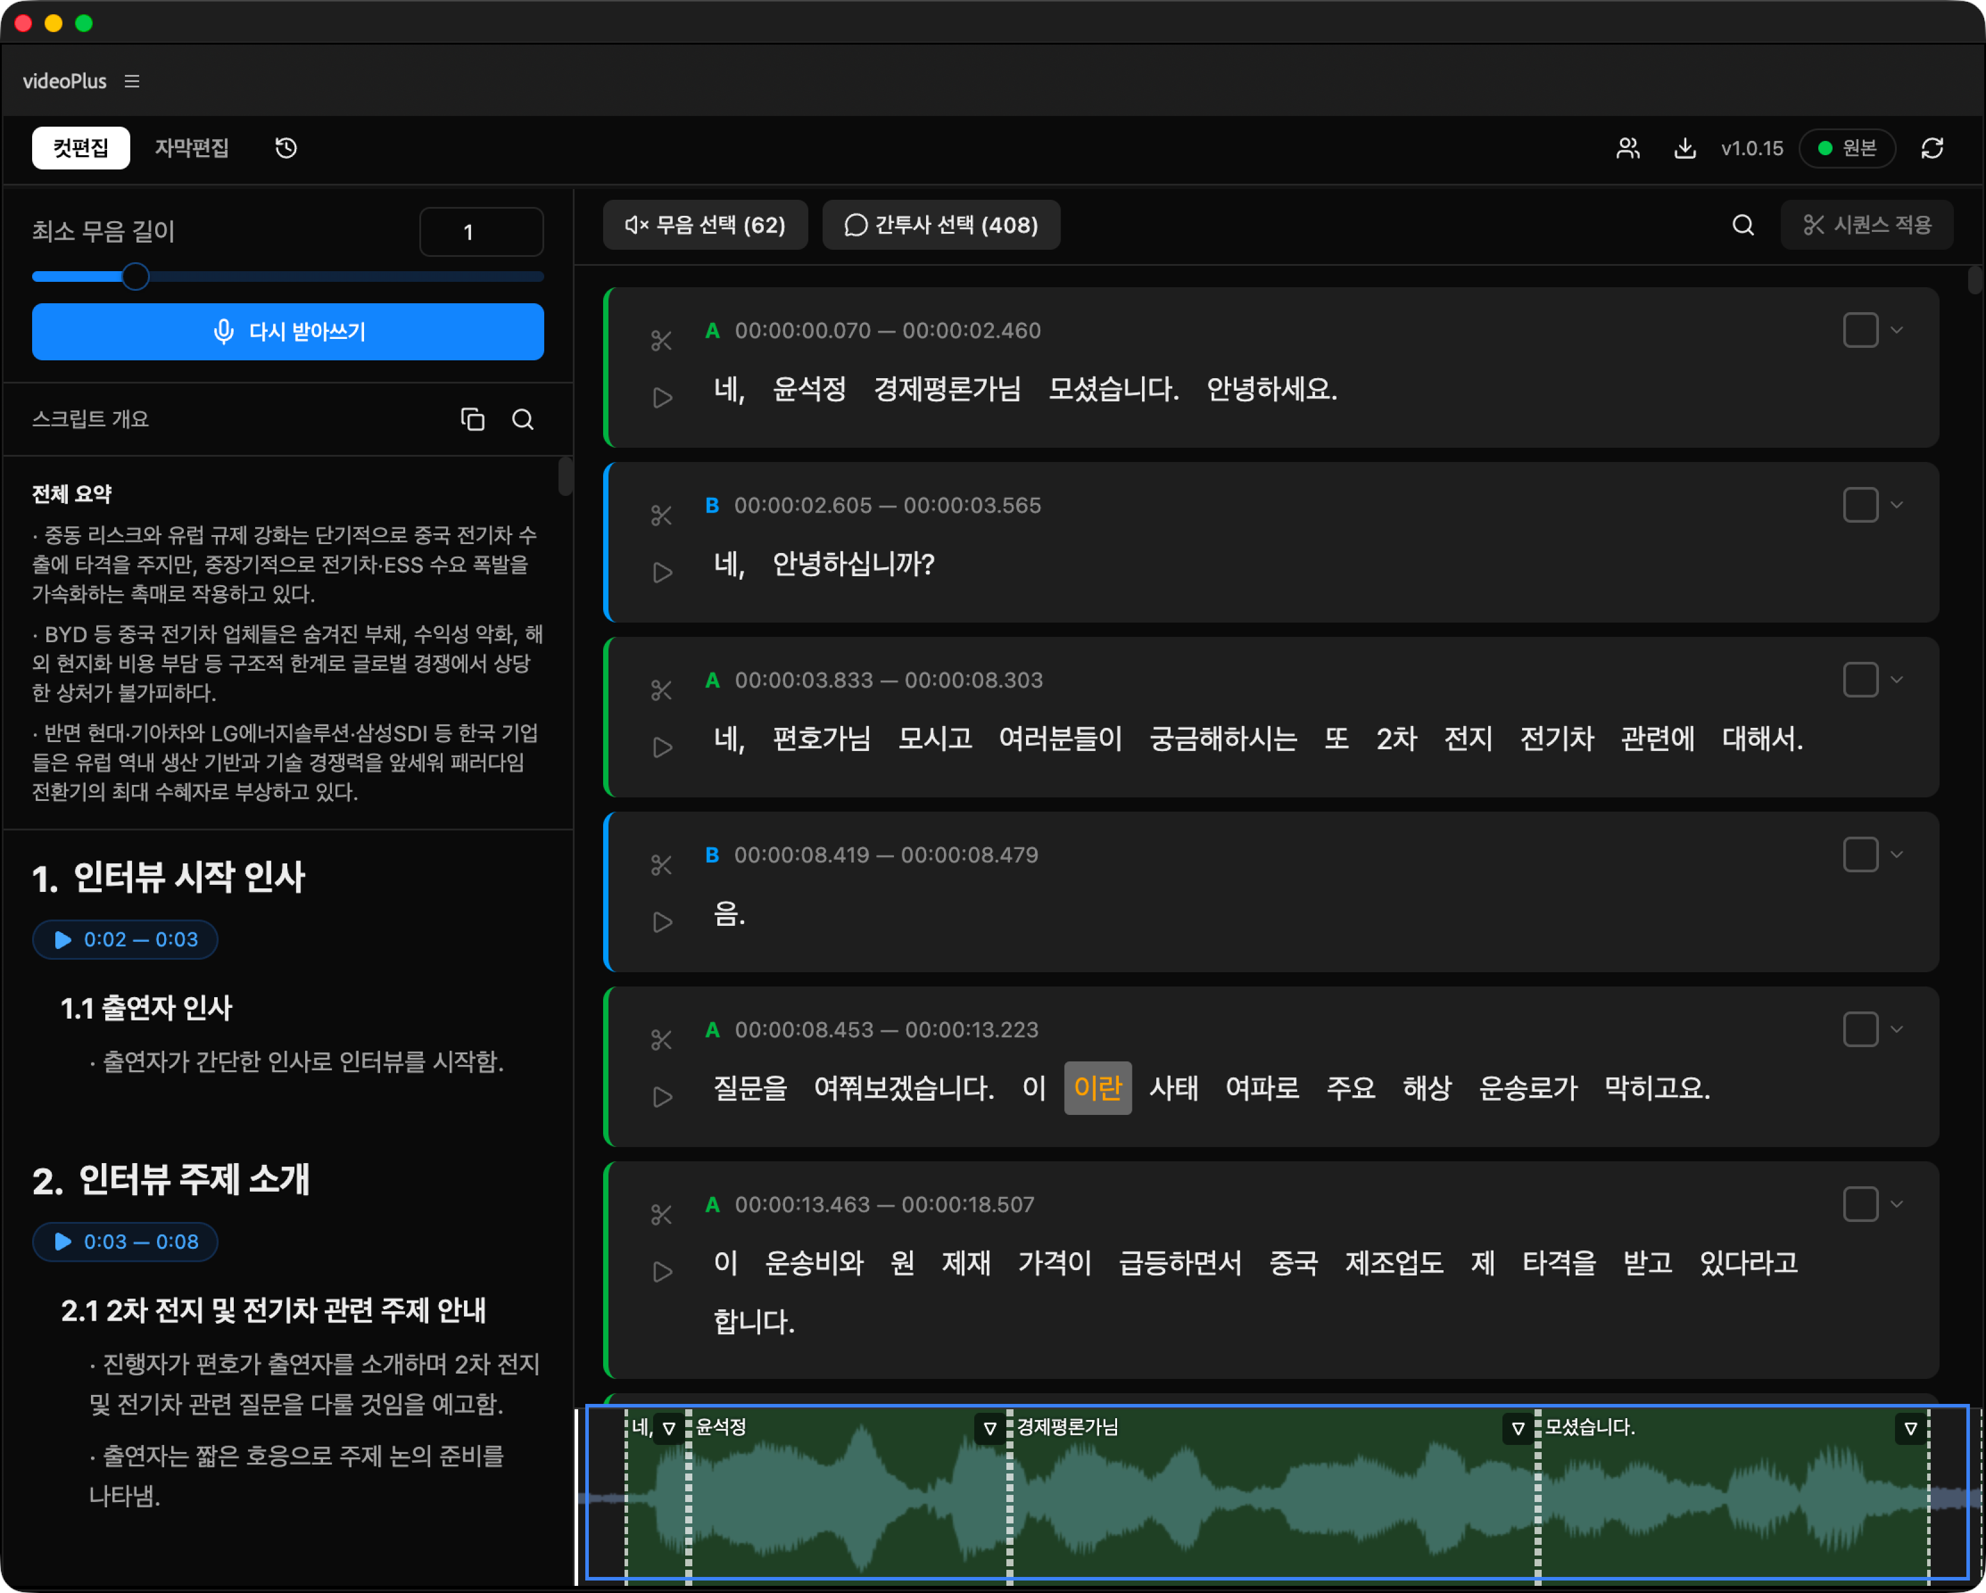1986x1593 pixels.
Task: Click the word '편호가님' in transcript
Action: tap(821, 739)
